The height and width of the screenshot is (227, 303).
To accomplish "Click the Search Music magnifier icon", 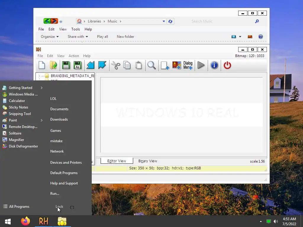I will 257,21.
